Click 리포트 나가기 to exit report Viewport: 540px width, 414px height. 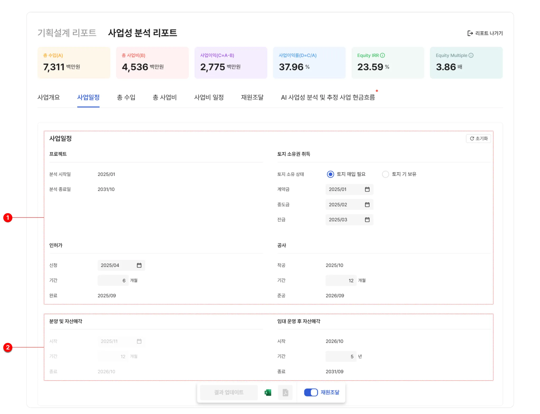[485, 33]
